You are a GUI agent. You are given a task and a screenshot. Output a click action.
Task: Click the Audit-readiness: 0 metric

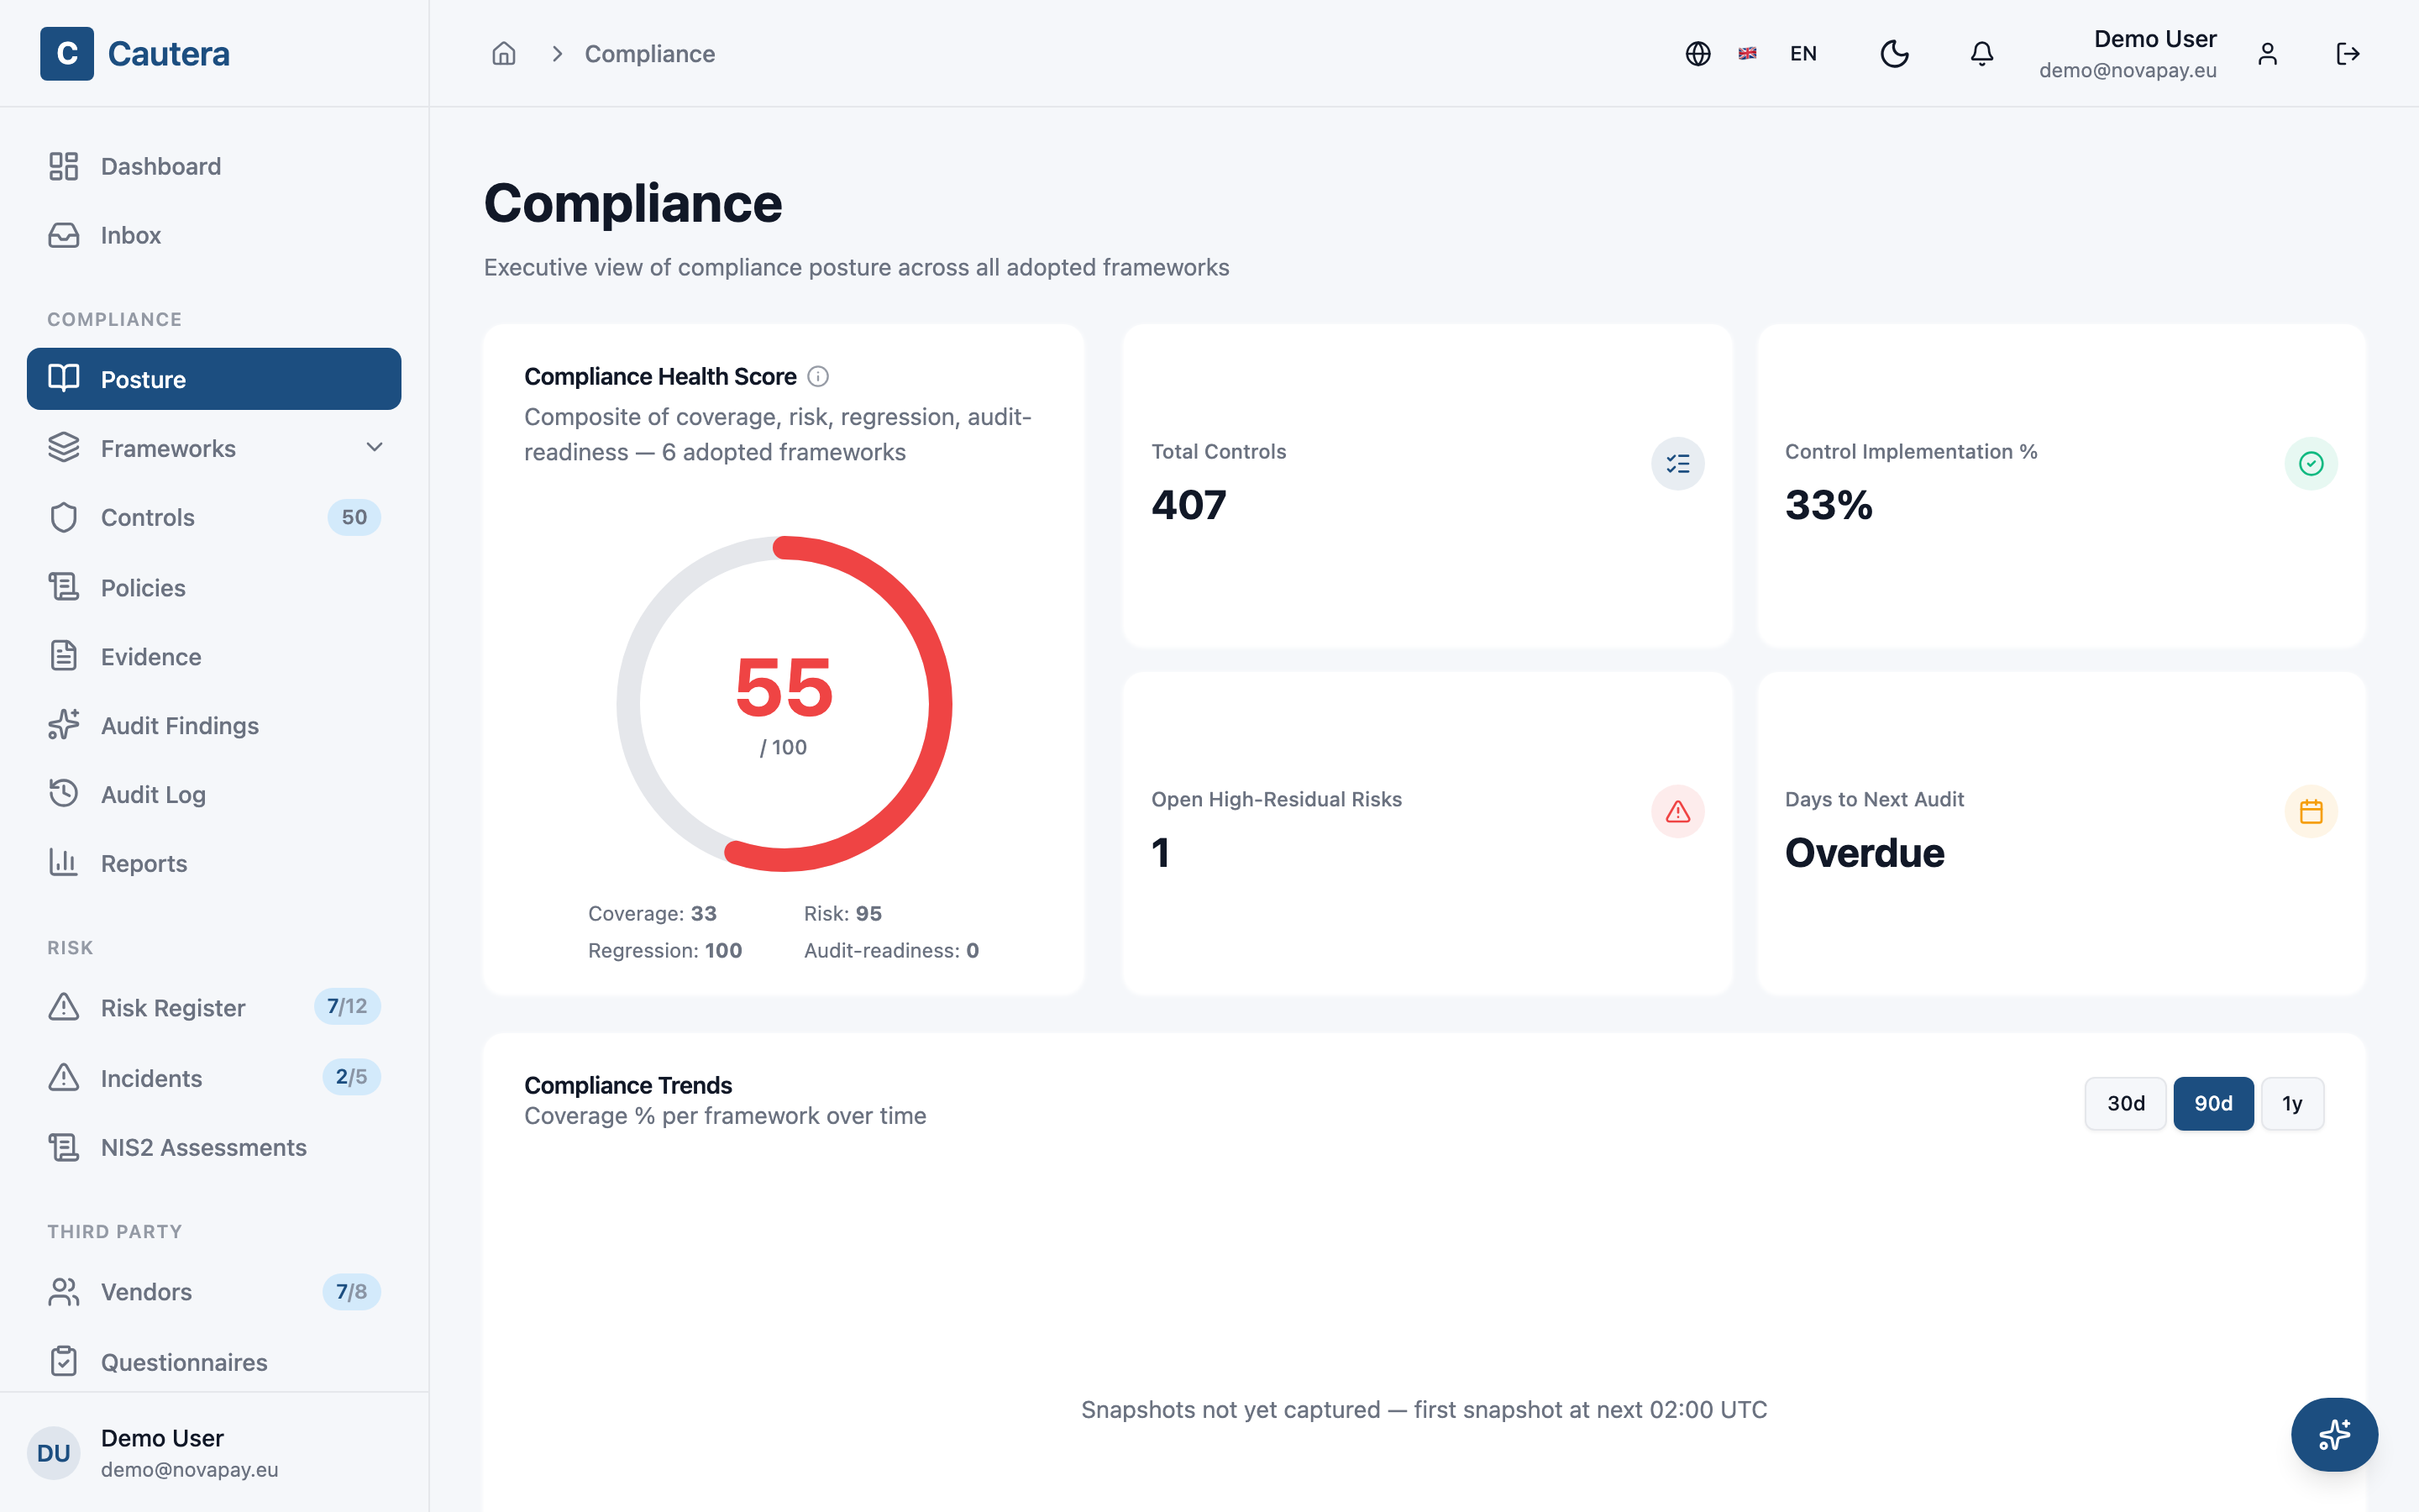(x=890, y=950)
